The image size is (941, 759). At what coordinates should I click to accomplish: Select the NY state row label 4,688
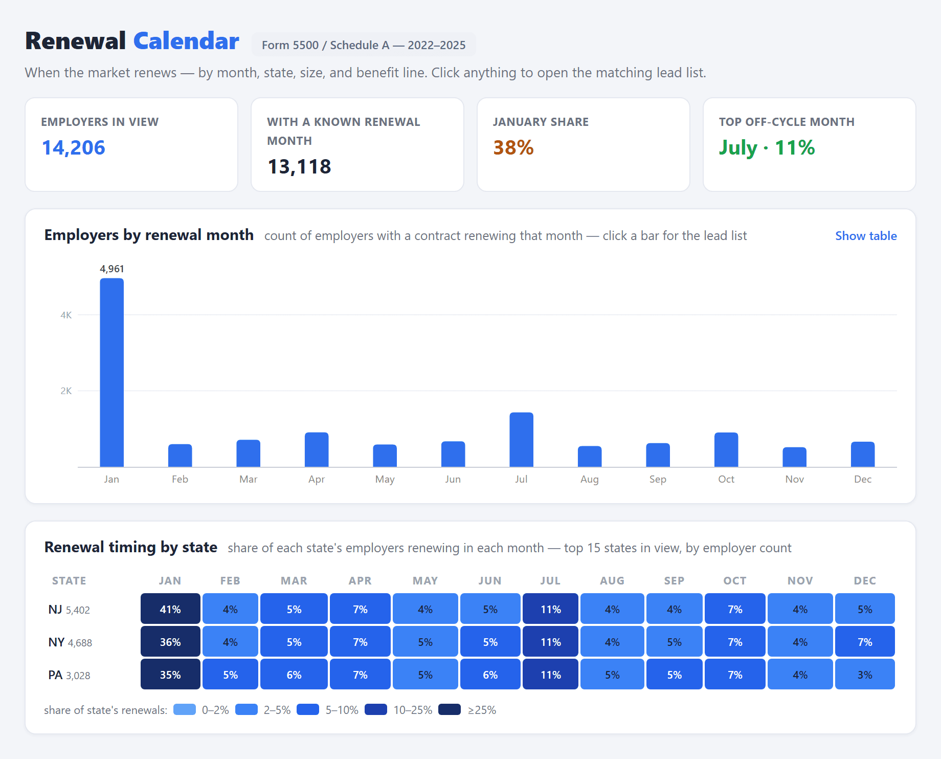(70, 642)
